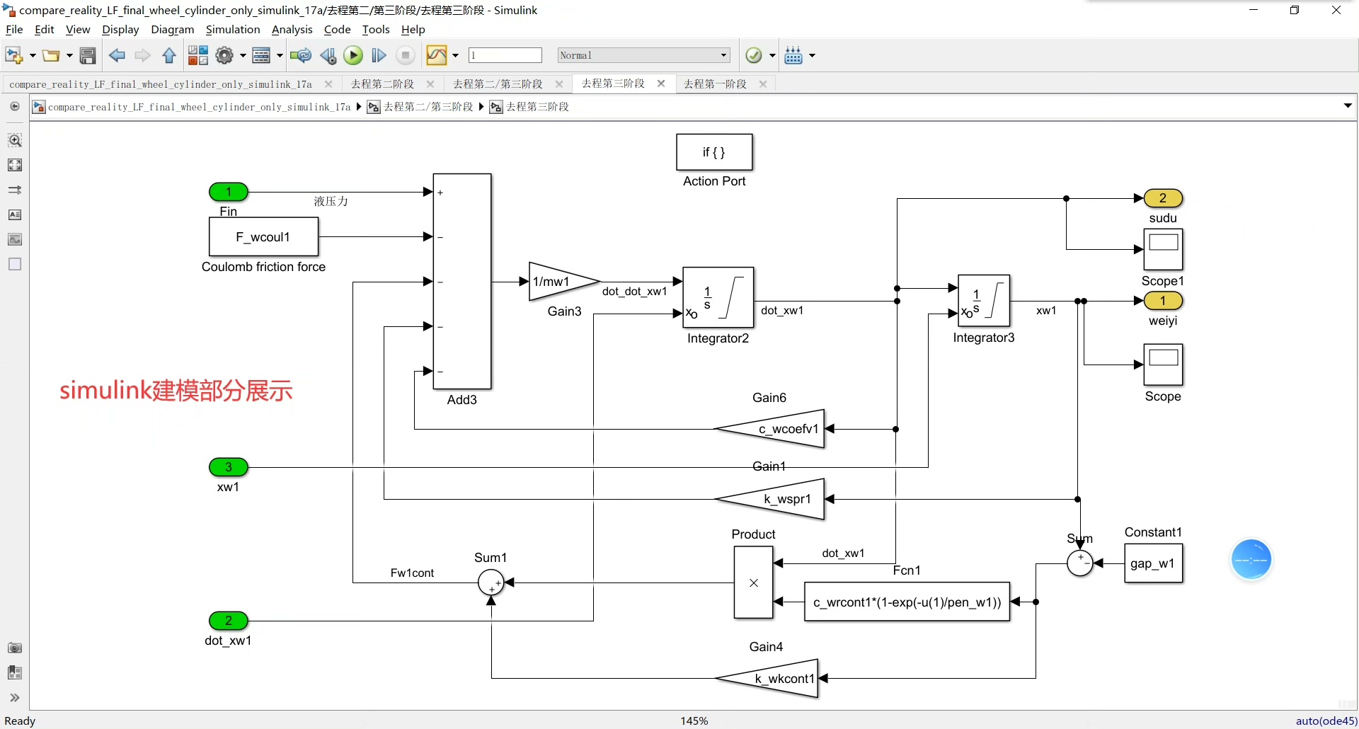This screenshot has height=729, width=1359.
Task: Click Zoom tool in left palette
Action: (14, 140)
